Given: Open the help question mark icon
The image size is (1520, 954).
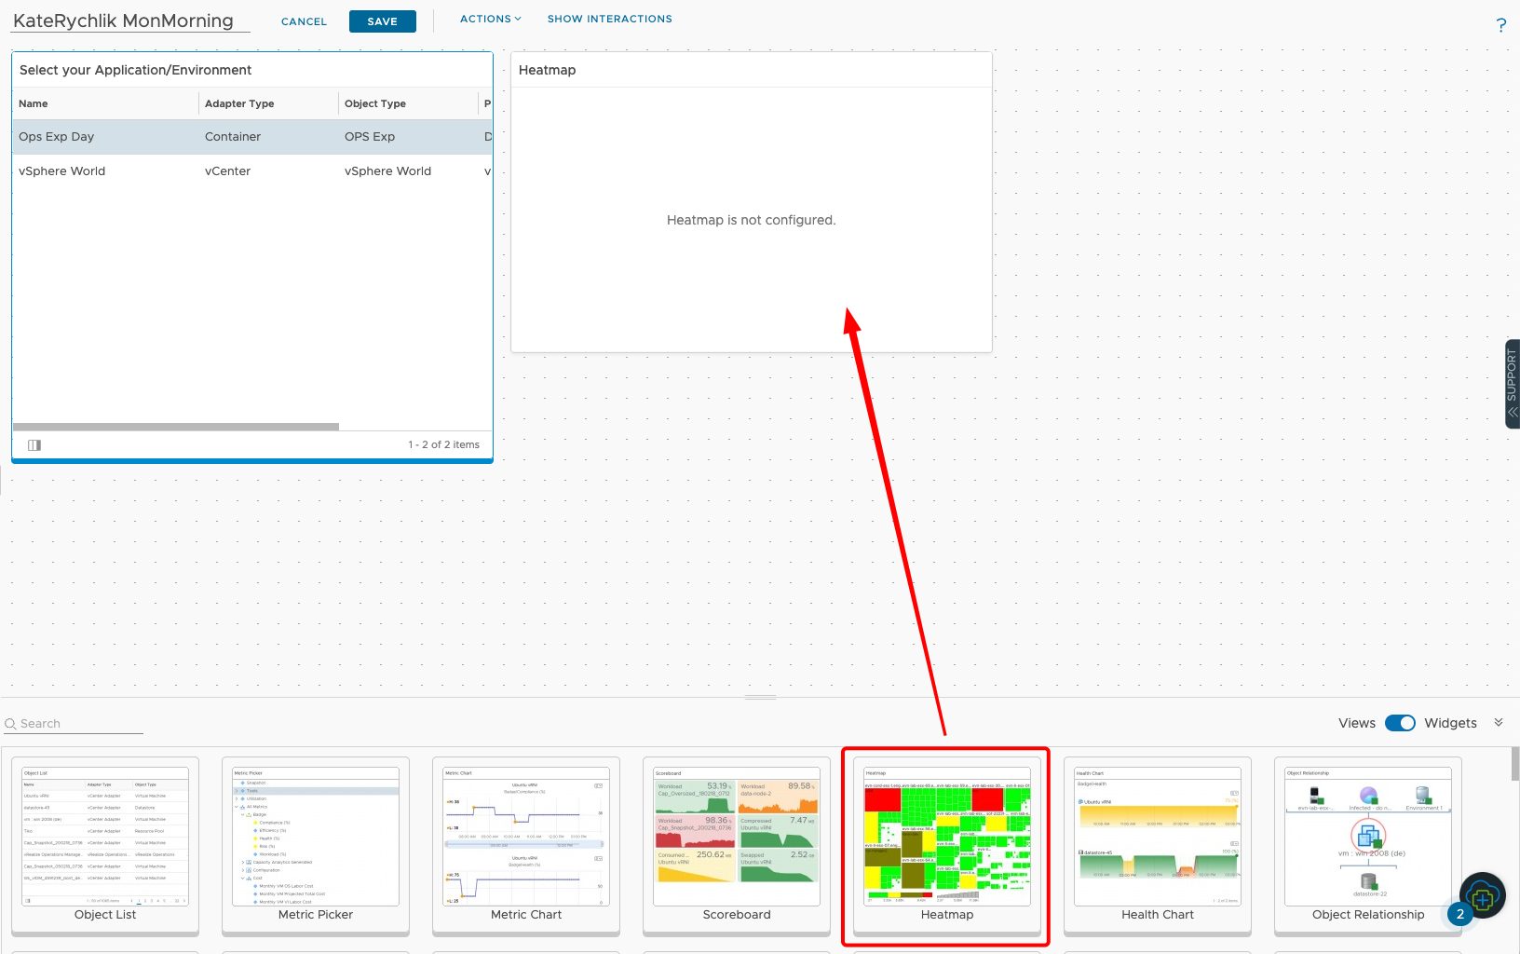Looking at the screenshot, I should point(1500,25).
